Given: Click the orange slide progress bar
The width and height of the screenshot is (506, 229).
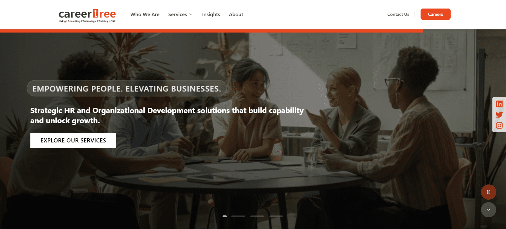Looking at the screenshot, I should click(x=211, y=31).
